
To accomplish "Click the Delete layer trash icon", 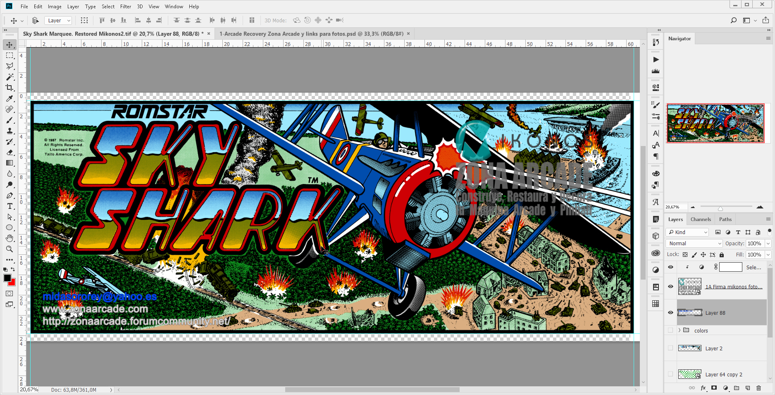I will tap(758, 388).
